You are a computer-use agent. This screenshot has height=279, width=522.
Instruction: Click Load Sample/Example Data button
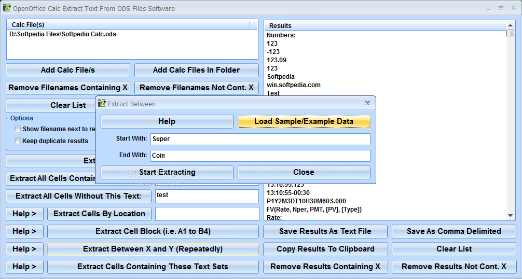click(x=304, y=121)
